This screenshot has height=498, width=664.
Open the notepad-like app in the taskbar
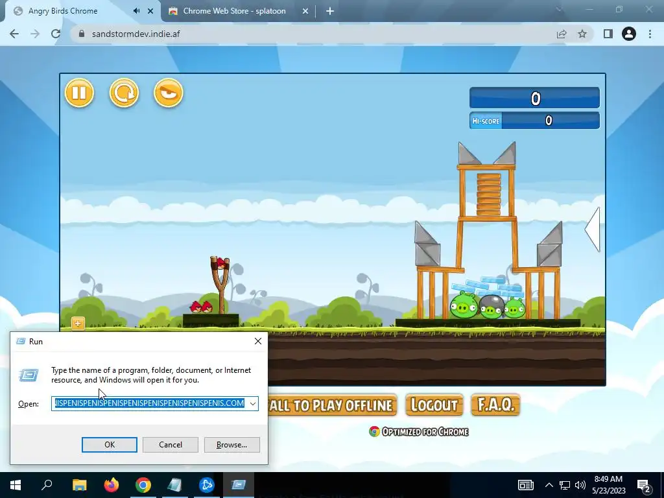point(175,485)
